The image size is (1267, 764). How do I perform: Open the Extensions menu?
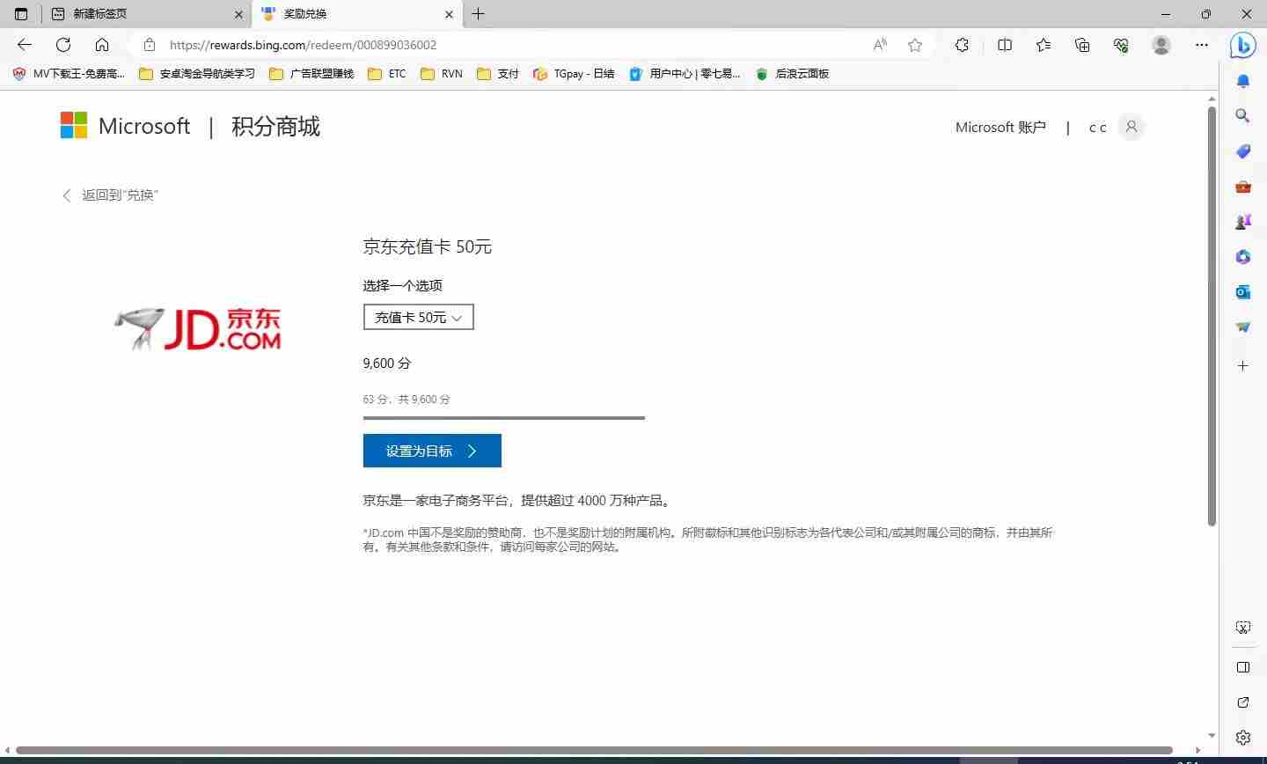tap(962, 45)
